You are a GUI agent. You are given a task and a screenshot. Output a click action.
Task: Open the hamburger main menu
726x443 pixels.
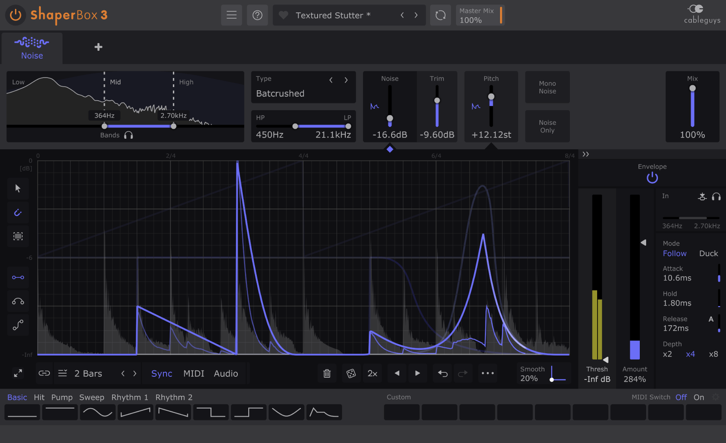(231, 15)
